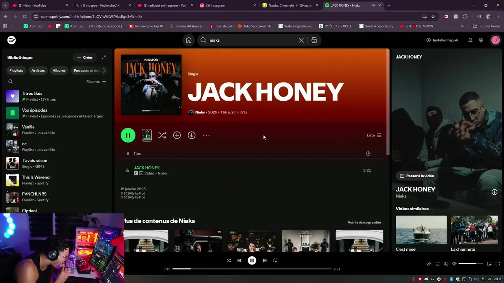Select the JACK HONEY track row title
Screen dimensions: 504x283
tap(146, 168)
